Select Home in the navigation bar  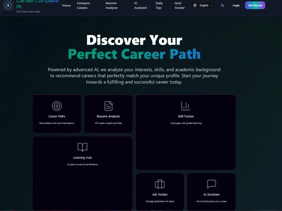click(66, 5)
